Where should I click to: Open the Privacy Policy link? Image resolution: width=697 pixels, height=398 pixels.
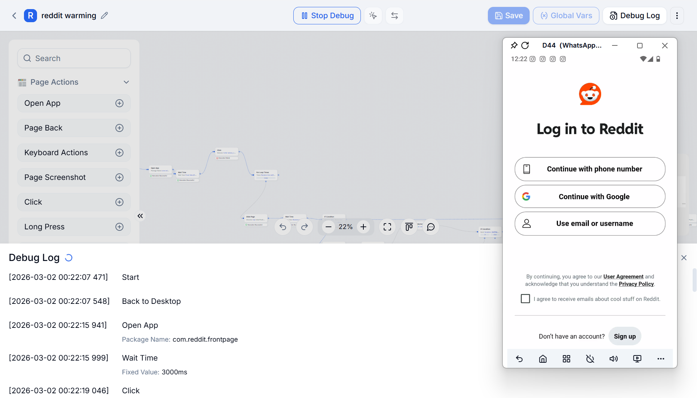636,284
